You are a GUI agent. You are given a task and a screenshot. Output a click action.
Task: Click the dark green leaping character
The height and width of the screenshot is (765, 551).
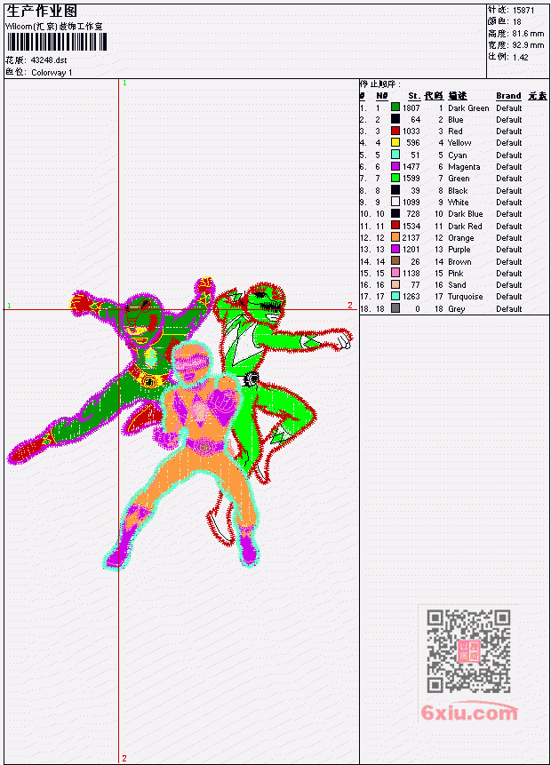112,371
